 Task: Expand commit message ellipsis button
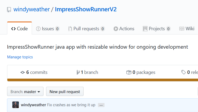pyautogui.click(x=101, y=105)
